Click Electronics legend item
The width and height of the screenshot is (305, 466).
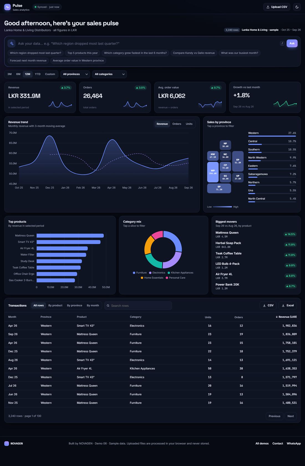tap(157, 273)
